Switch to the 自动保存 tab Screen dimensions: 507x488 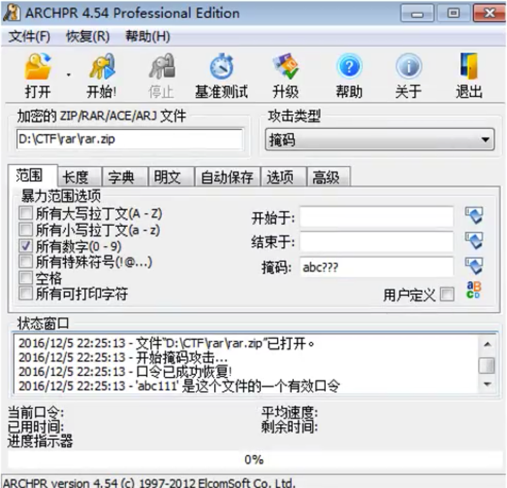point(227,177)
